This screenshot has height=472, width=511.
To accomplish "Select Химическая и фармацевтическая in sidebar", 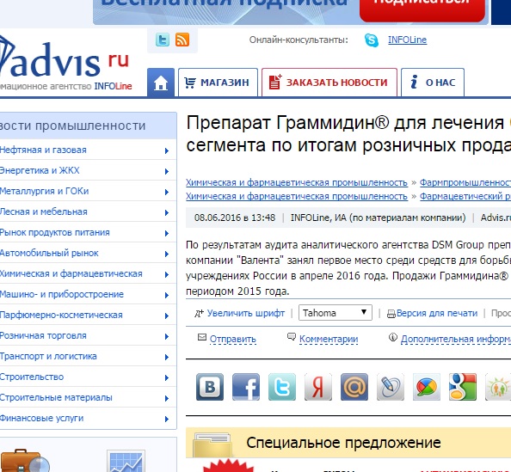I will click(71, 273).
